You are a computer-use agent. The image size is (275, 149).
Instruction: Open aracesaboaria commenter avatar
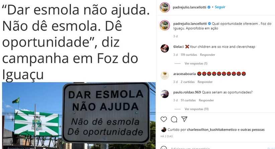(x=165, y=75)
